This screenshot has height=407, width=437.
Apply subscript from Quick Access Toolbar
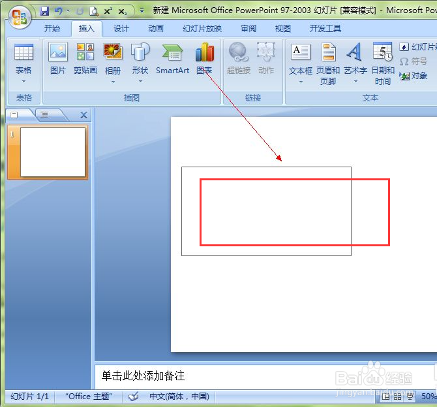[123, 12]
